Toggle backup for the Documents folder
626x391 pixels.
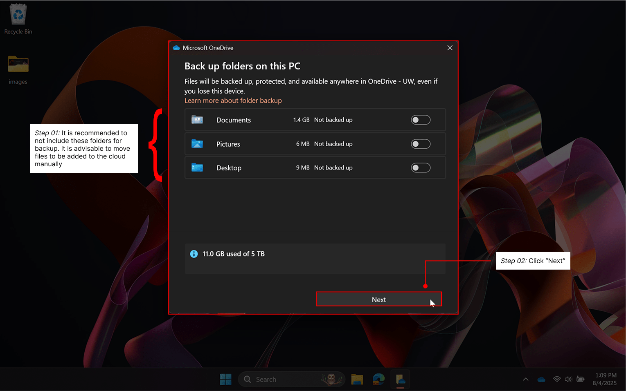pos(421,120)
